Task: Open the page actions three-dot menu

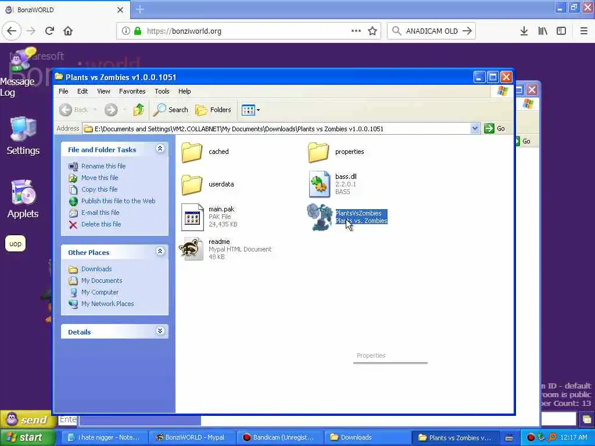Action: [356, 31]
